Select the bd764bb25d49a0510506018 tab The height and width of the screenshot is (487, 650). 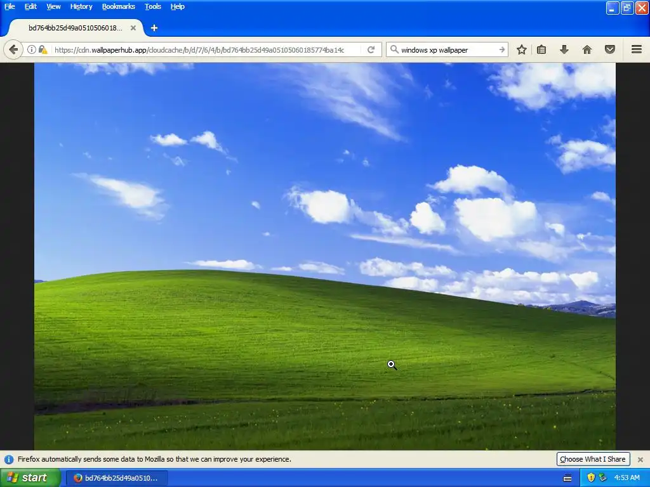[75, 28]
